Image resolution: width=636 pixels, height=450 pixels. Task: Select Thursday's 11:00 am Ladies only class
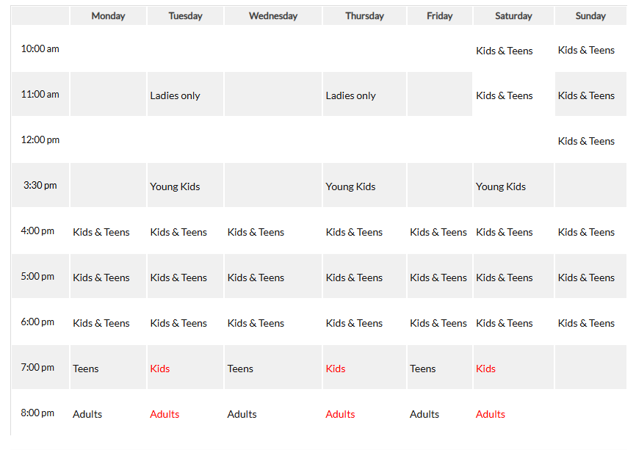click(x=350, y=95)
